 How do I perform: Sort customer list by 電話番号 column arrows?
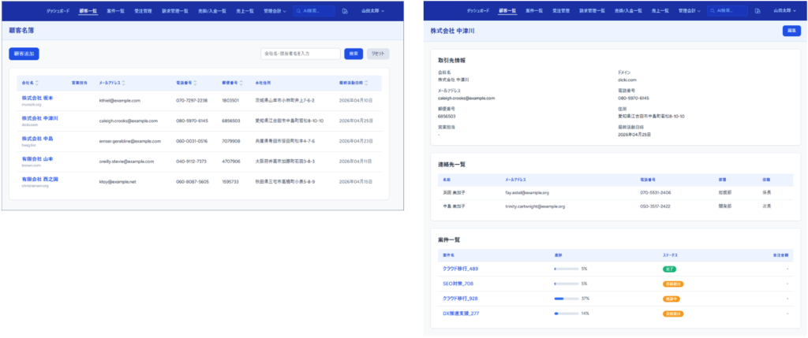196,83
